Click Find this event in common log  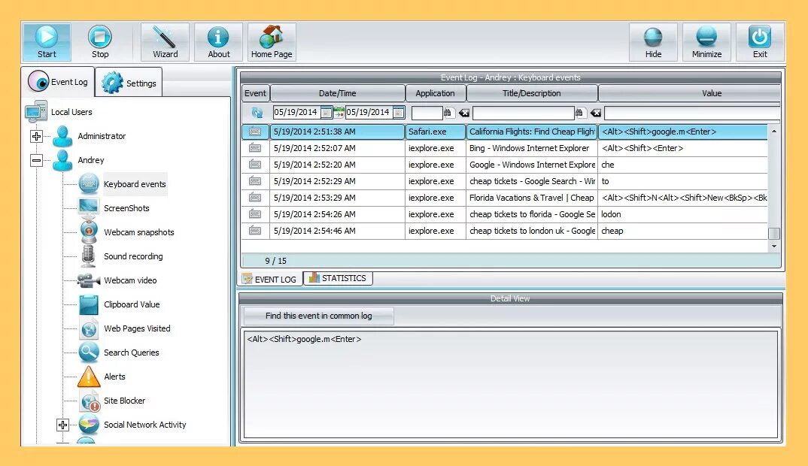tap(318, 316)
